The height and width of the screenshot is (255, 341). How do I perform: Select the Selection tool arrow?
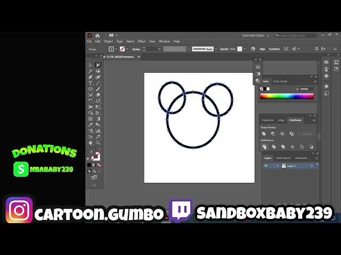coord(91,65)
